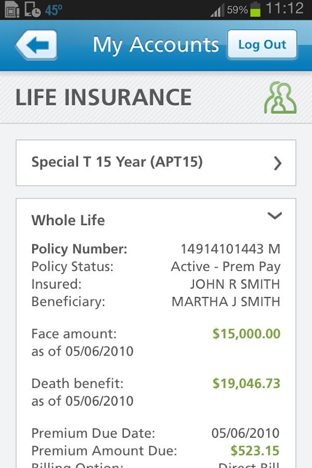Expand Special T 15 Year policy chevron
The width and height of the screenshot is (312, 468).
pos(278,163)
